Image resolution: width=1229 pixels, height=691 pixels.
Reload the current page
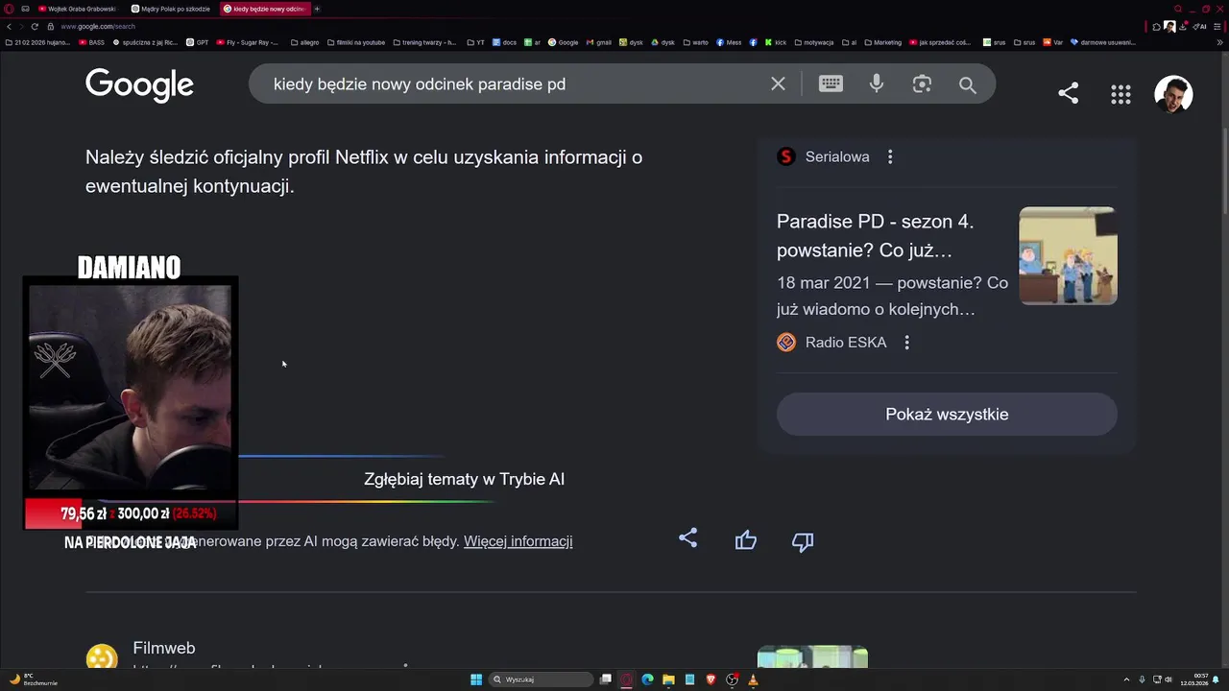(35, 26)
